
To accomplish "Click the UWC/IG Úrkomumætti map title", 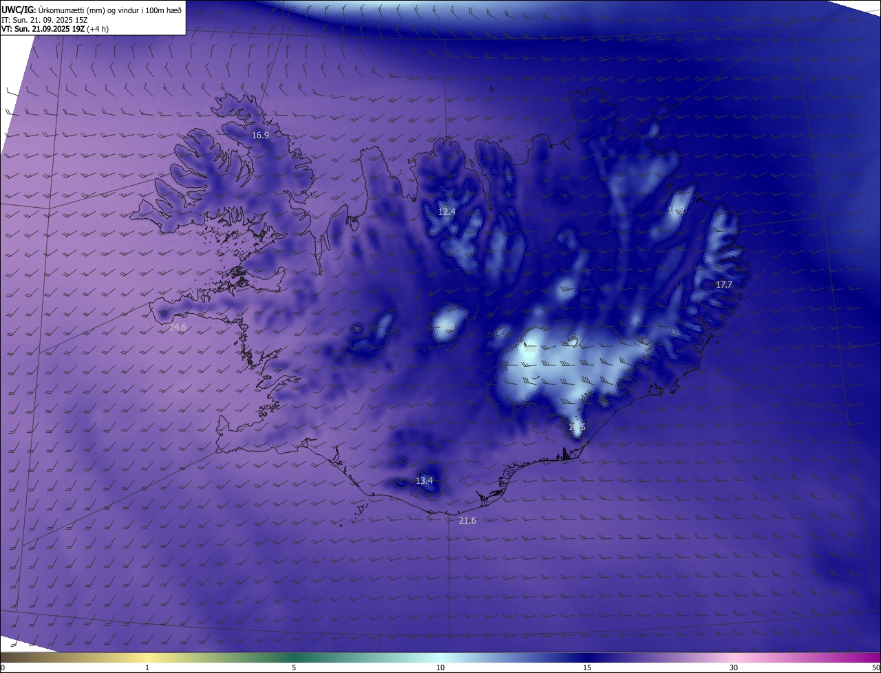I will 92,10.
